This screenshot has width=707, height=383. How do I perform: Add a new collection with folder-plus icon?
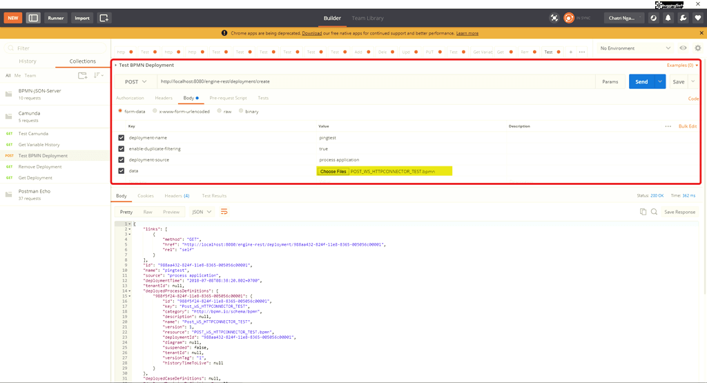tap(82, 75)
